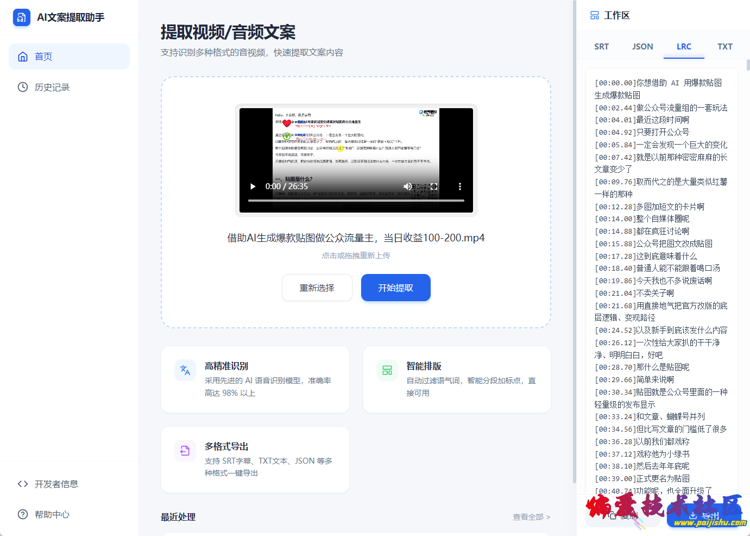Select the transcript line [00:28.70]那什么是贴图呢

click(642, 367)
